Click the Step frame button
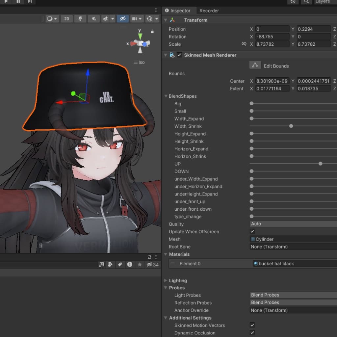 (30, 1)
